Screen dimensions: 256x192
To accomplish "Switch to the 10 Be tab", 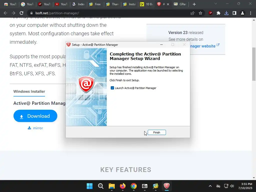I will 146,4.
